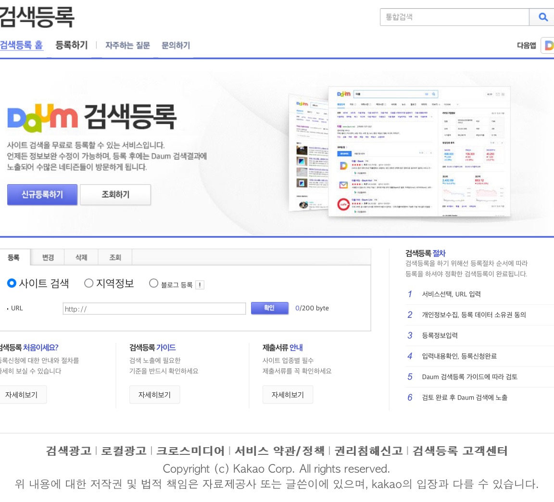Switch to the 변경 tab
The height and width of the screenshot is (502, 554).
pos(48,257)
